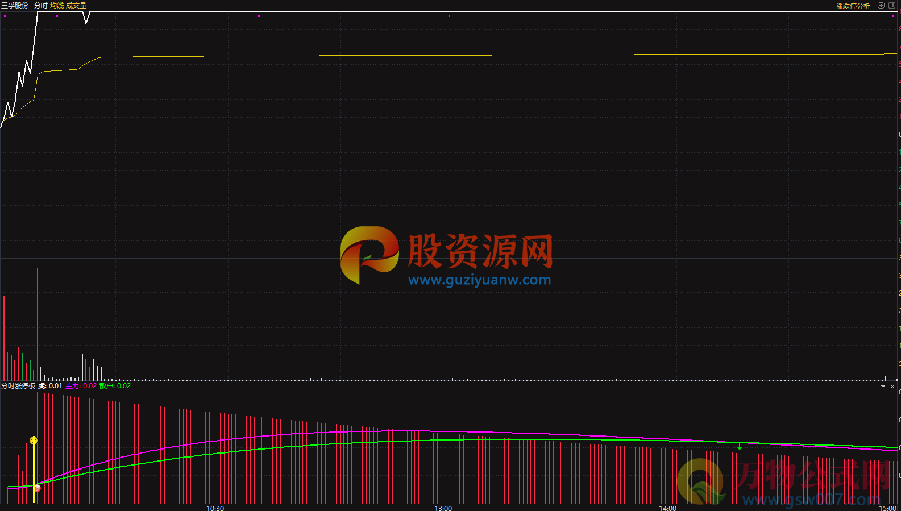The image size is (901, 511).
Task: Select the 分时涨停板 indicator title
Action: [18, 386]
